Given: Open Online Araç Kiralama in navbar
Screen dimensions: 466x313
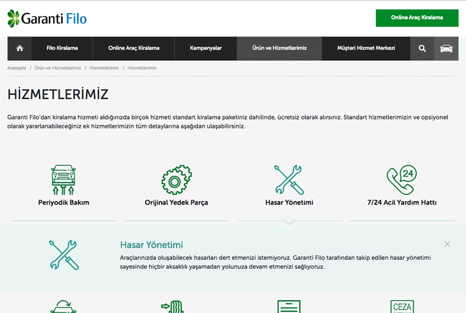Looking at the screenshot, I should pos(134,48).
